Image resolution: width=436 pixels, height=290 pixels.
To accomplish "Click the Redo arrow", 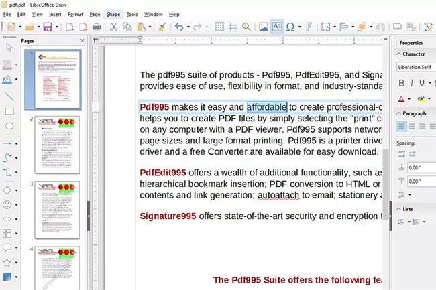I will pyautogui.click(x=197, y=27).
